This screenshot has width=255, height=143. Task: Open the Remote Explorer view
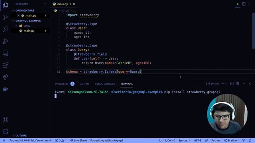pyautogui.click(x=5, y=53)
